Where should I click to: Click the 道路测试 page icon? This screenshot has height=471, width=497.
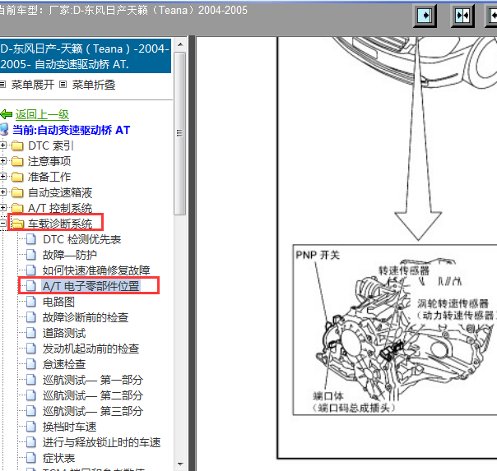31,333
